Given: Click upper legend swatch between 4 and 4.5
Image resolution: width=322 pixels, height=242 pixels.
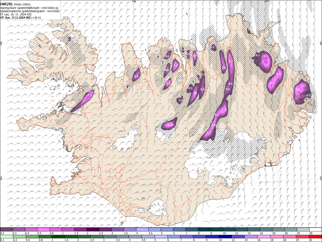Looking at the screenshot, I should click(x=142, y=230).
